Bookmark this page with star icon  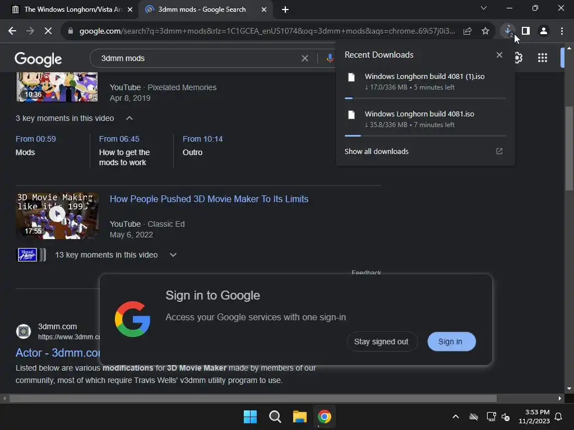tap(485, 31)
